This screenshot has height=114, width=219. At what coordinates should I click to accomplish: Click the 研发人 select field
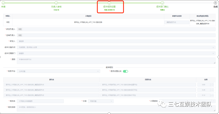click(116, 41)
